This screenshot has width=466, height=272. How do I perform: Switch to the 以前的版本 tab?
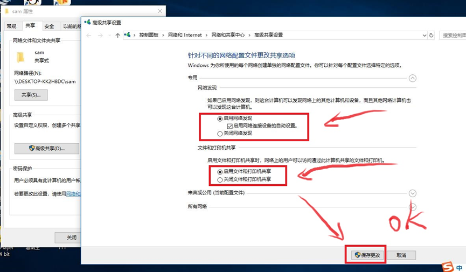click(71, 26)
